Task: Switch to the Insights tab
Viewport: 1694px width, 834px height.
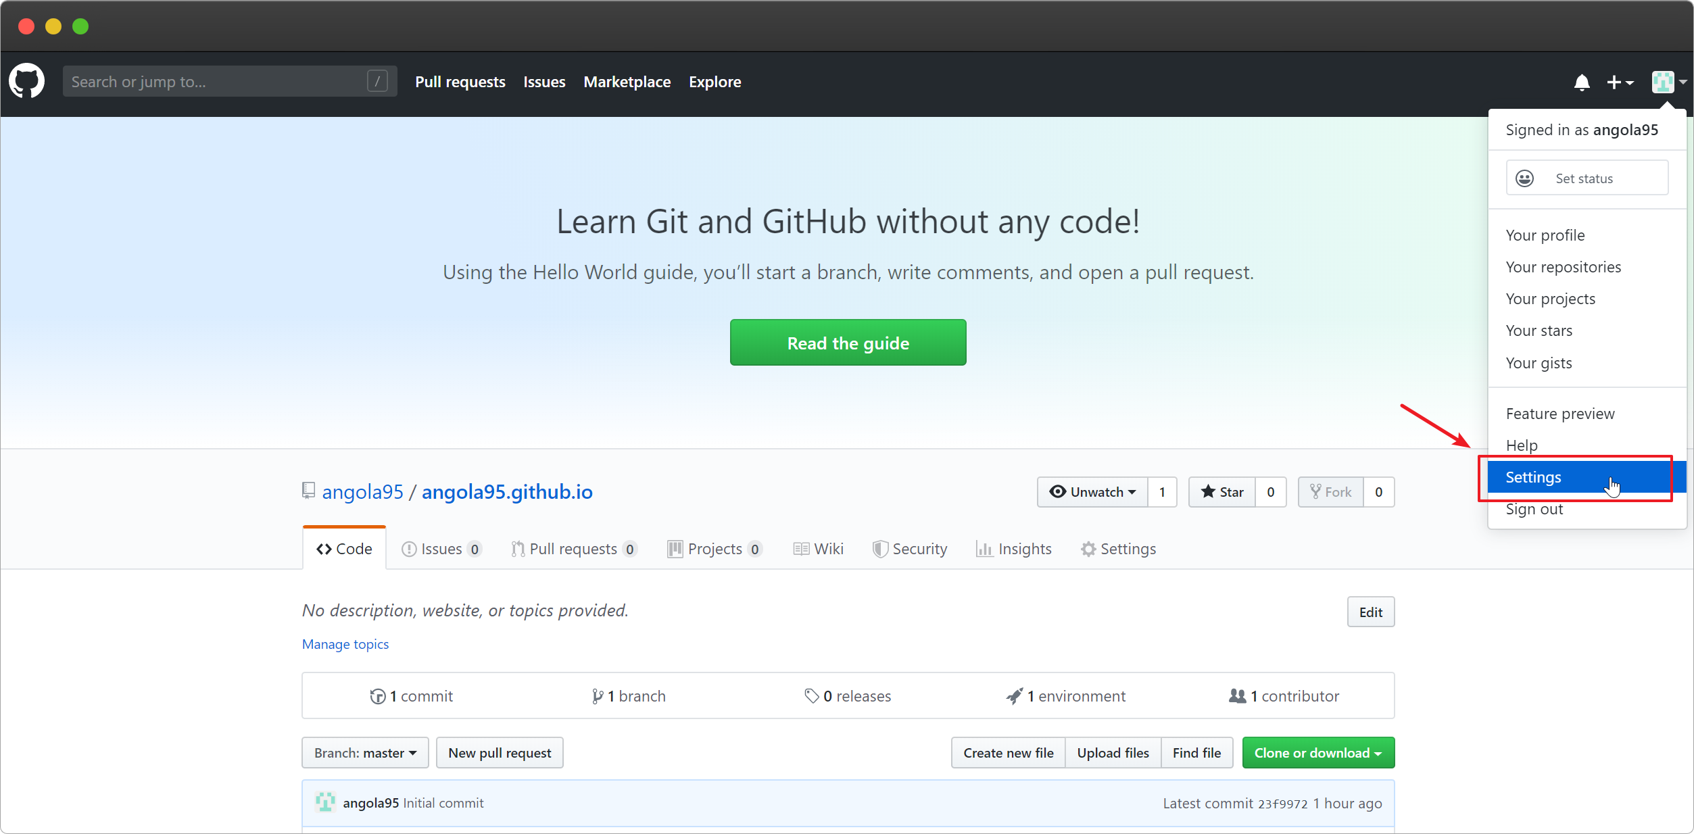Action: tap(1014, 549)
